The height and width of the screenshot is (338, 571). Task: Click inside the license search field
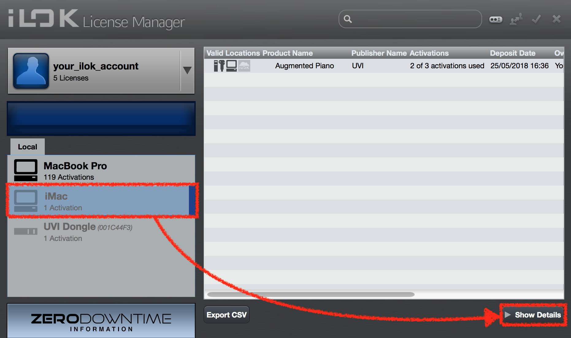click(414, 19)
